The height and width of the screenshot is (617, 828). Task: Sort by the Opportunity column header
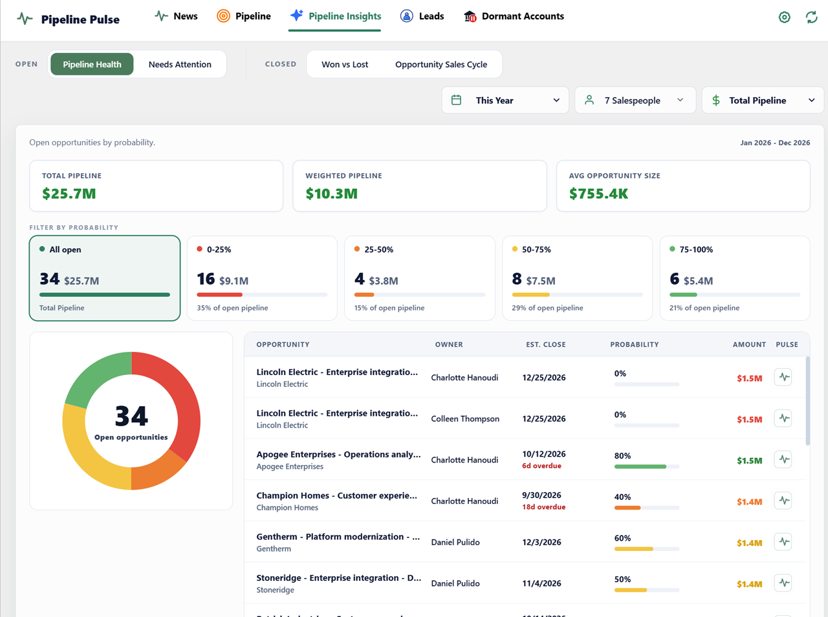click(283, 345)
